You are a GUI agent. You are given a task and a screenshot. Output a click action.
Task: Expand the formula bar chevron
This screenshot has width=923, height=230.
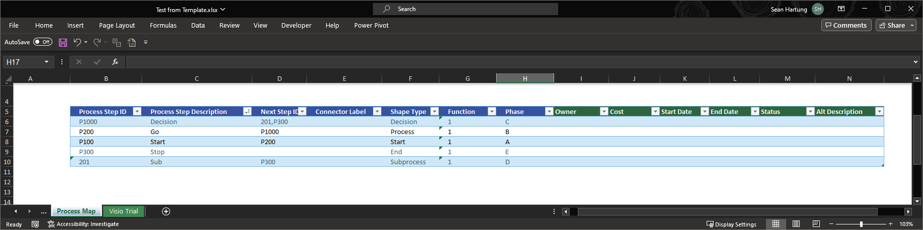tap(915, 62)
